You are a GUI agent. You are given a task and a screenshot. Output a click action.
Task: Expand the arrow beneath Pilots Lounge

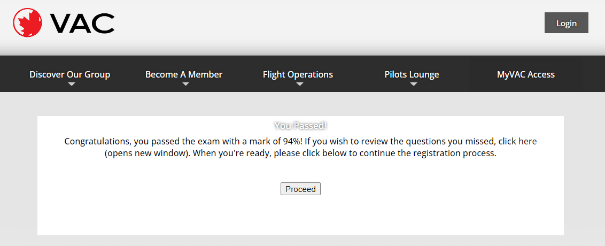(414, 84)
